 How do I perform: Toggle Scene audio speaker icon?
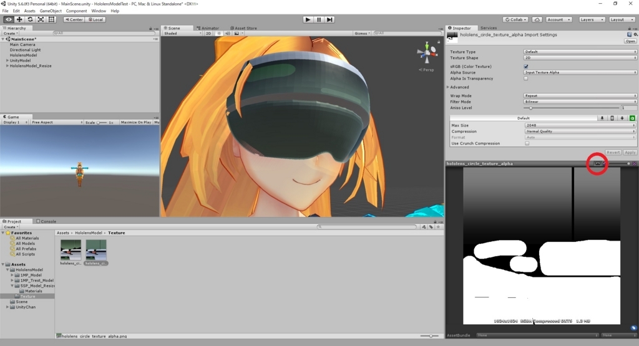point(227,34)
